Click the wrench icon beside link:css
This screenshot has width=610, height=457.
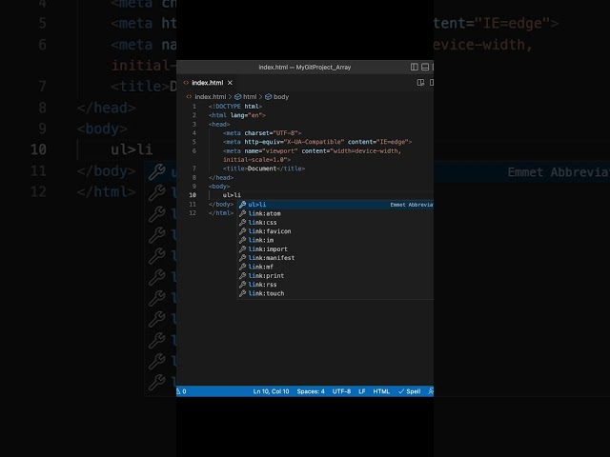pyautogui.click(x=242, y=222)
